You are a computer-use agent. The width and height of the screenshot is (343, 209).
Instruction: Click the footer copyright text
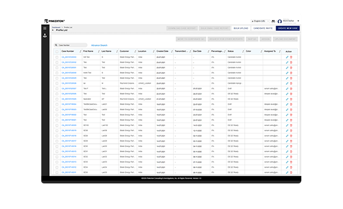pyautogui.click(x=171, y=178)
